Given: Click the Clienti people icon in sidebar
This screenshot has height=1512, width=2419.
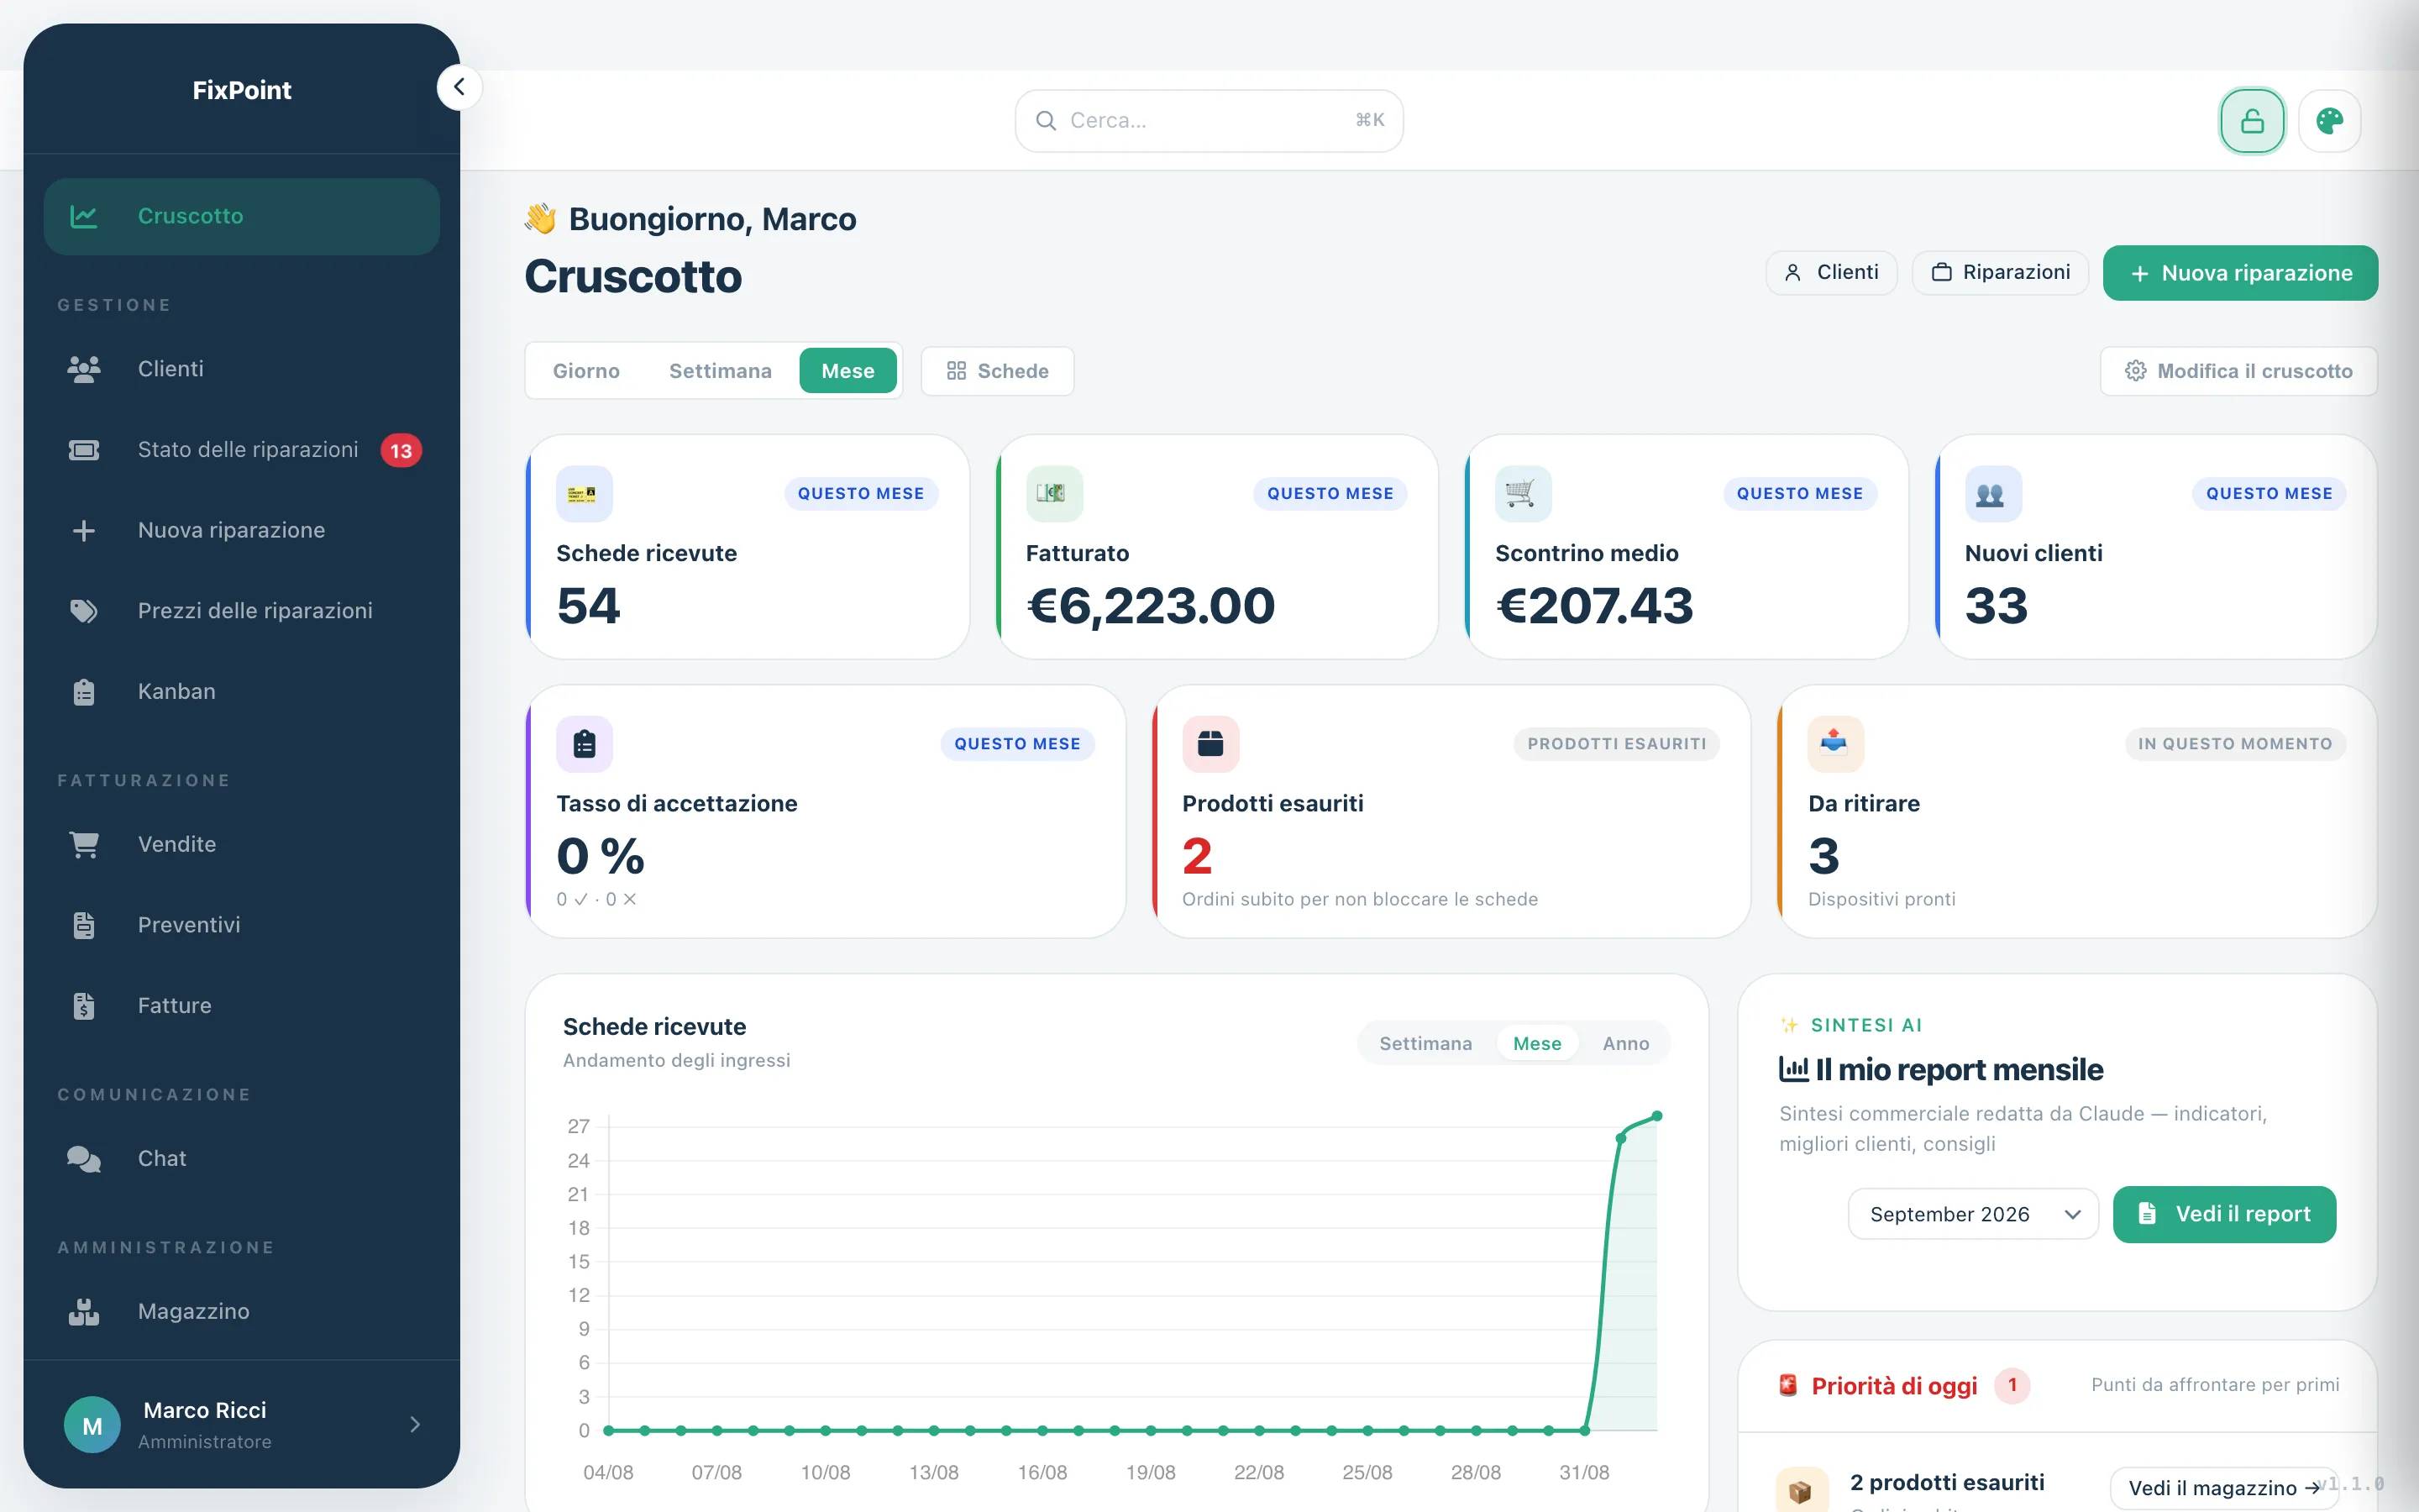Looking at the screenshot, I should click(84, 369).
